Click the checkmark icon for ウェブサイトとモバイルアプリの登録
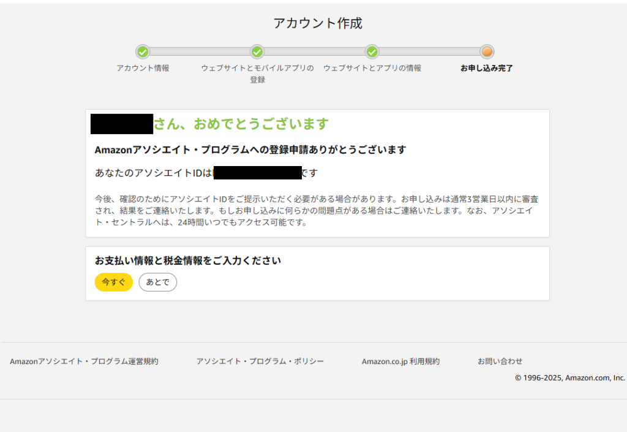The image size is (627, 432). coord(257,52)
